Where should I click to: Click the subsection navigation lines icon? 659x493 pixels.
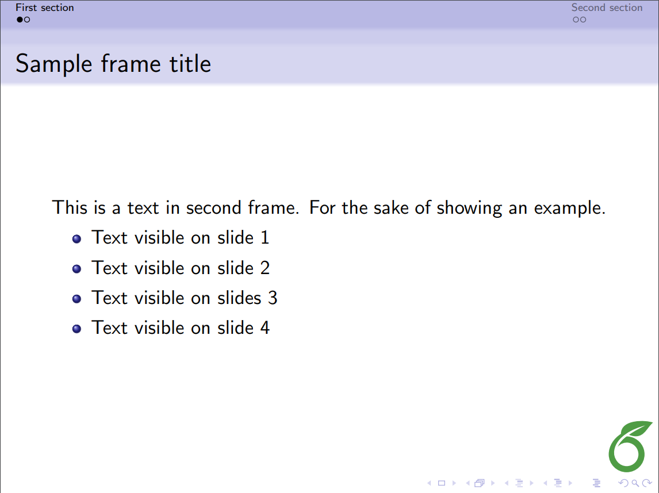click(519, 483)
